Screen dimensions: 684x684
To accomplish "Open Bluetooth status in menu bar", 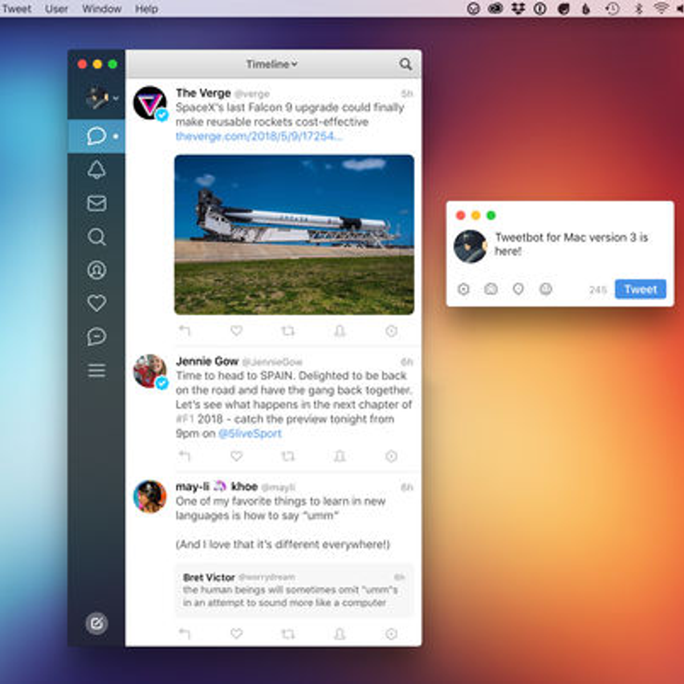I will (x=639, y=8).
